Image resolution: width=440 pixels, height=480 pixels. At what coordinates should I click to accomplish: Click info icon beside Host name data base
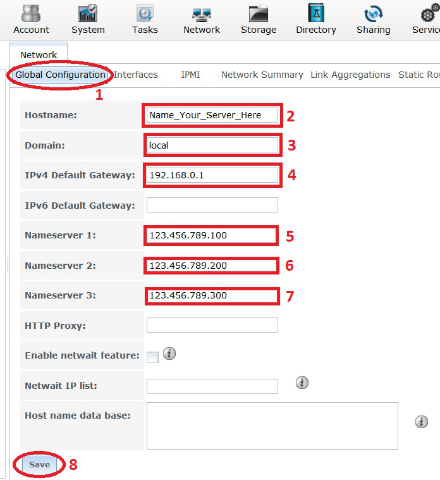coord(422,422)
